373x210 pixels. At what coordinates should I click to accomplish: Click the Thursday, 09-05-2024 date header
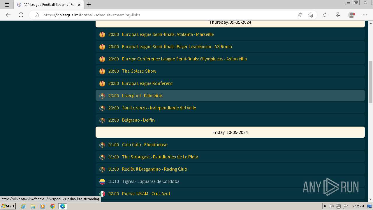[x=230, y=23]
